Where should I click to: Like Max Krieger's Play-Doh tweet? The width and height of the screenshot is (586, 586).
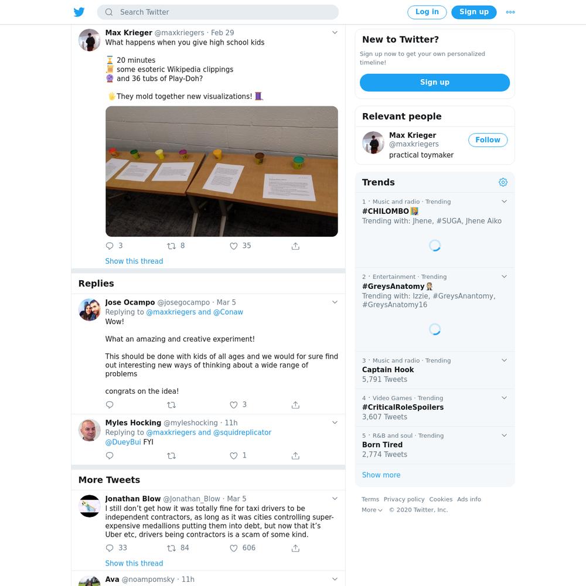click(234, 246)
